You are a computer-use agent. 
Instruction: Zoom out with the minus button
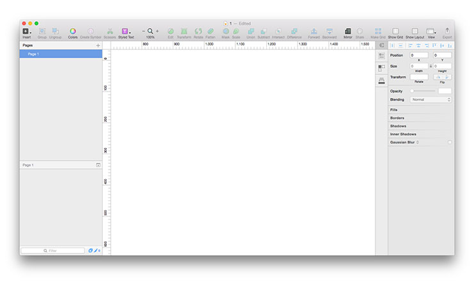[143, 31]
